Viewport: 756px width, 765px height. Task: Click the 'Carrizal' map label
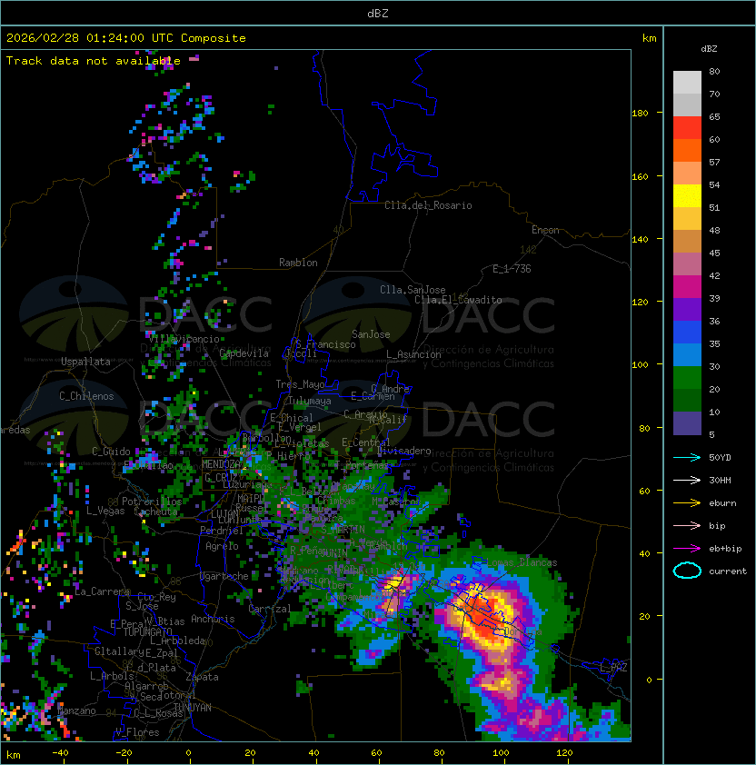point(270,609)
